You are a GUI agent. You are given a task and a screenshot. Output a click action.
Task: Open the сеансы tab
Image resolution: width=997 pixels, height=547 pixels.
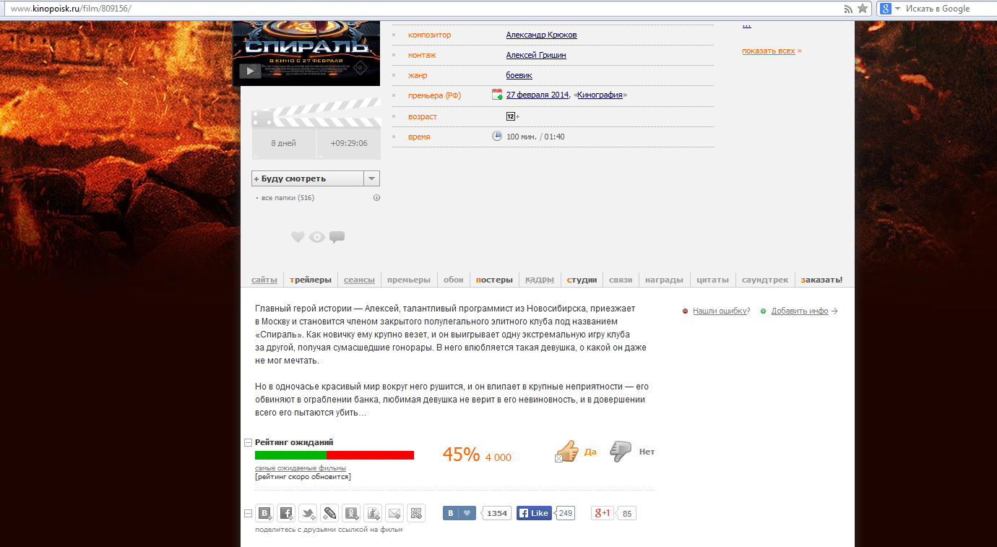(x=359, y=280)
